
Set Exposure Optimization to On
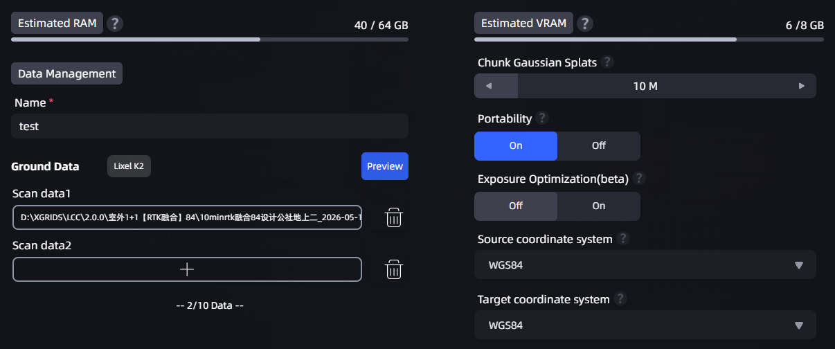(599, 206)
